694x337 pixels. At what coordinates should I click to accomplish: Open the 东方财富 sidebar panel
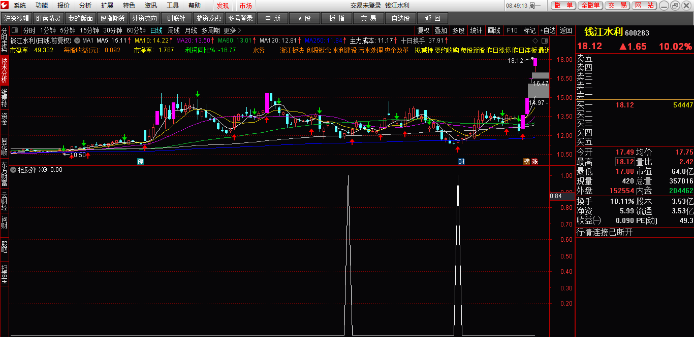5,174
